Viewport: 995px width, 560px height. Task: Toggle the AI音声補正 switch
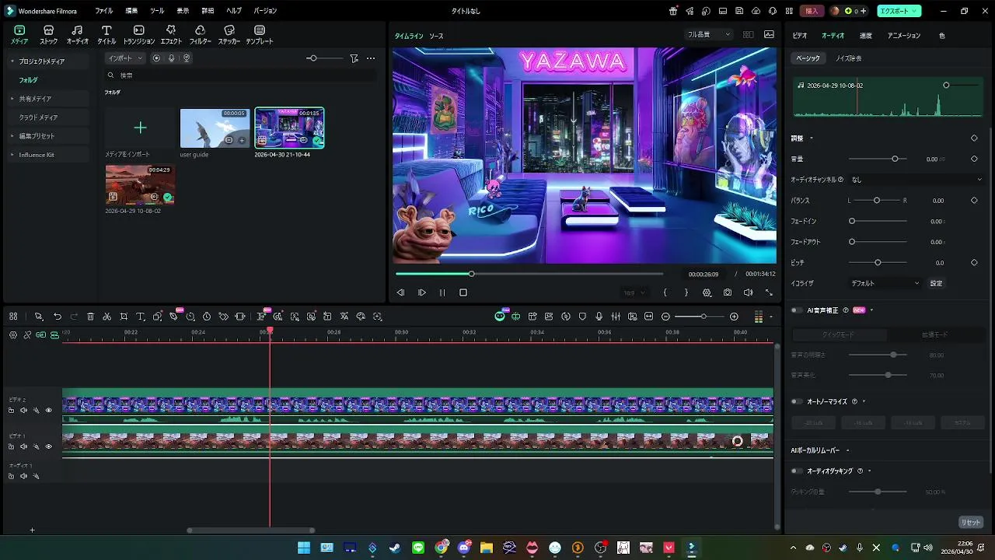(798, 310)
